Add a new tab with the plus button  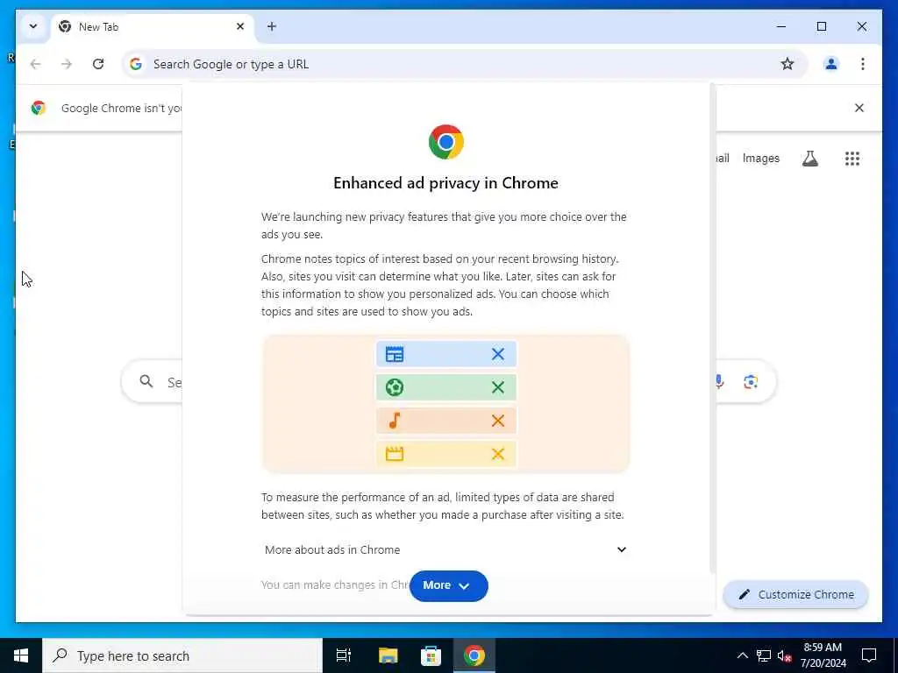272,26
